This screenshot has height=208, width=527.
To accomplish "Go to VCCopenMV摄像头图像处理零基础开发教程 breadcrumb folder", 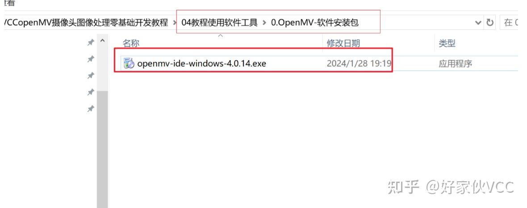I will [86, 23].
